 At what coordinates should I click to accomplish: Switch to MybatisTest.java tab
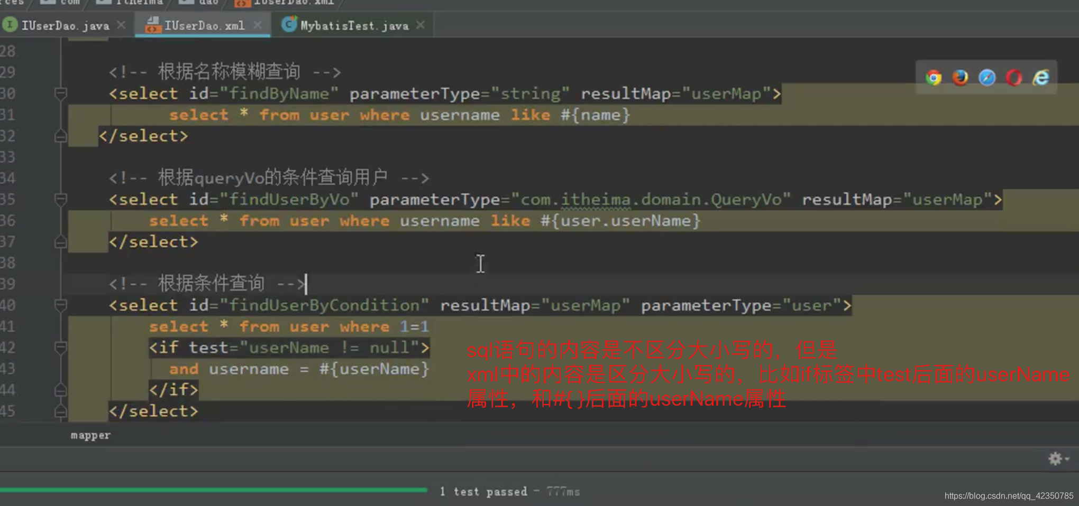354,25
